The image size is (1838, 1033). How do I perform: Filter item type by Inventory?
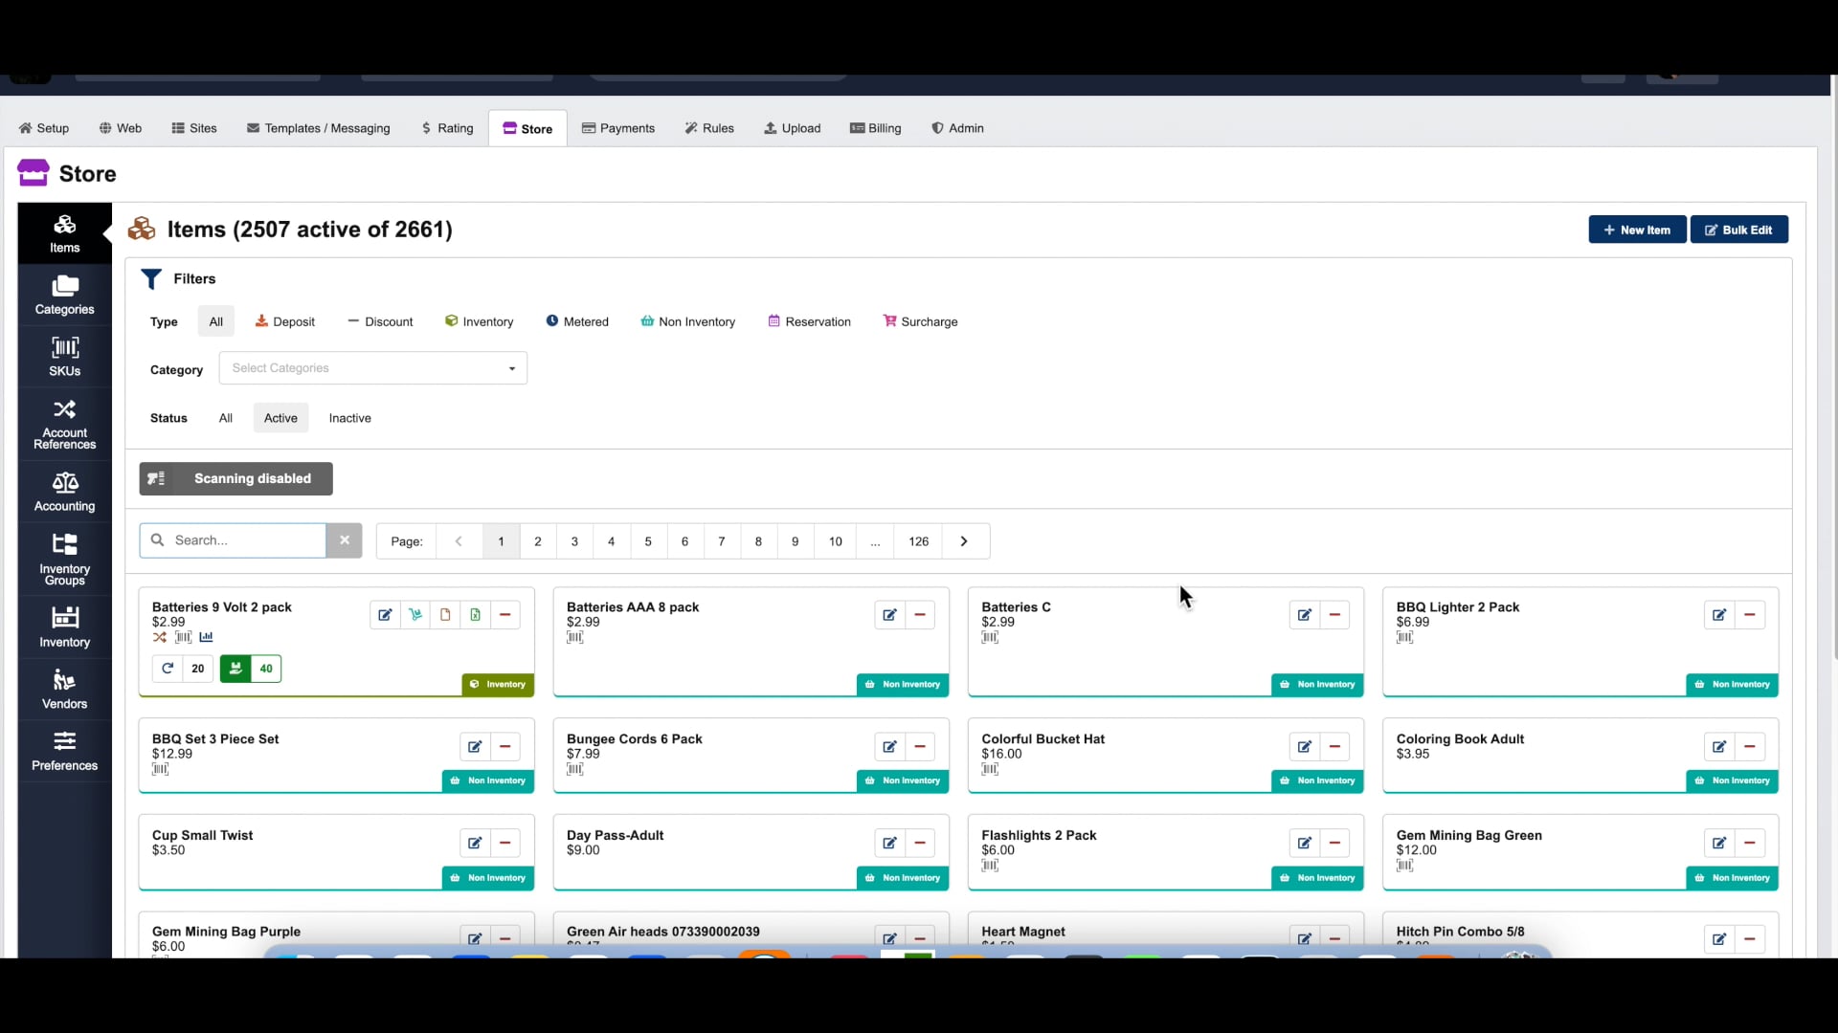coord(480,321)
